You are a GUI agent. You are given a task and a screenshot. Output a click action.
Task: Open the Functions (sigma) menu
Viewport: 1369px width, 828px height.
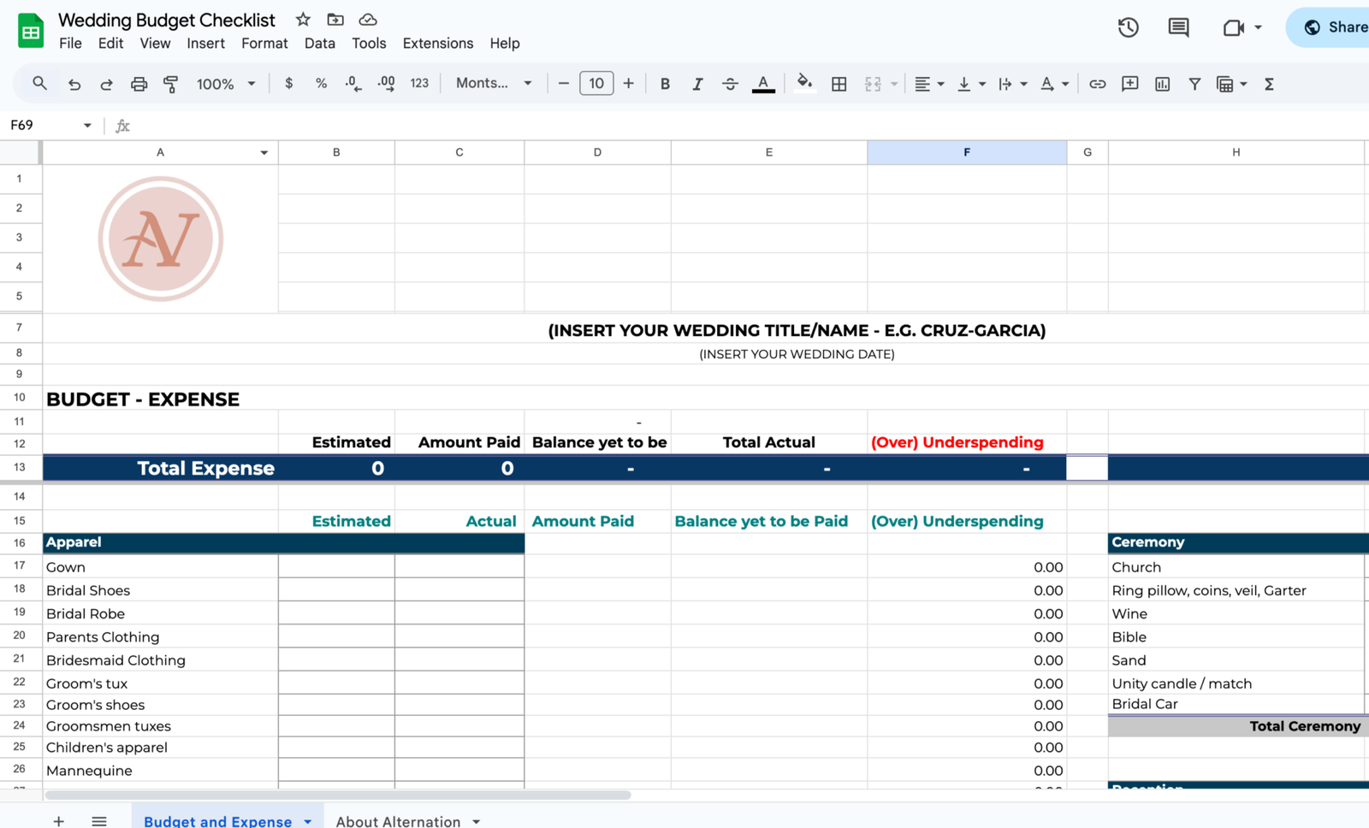click(x=1270, y=84)
